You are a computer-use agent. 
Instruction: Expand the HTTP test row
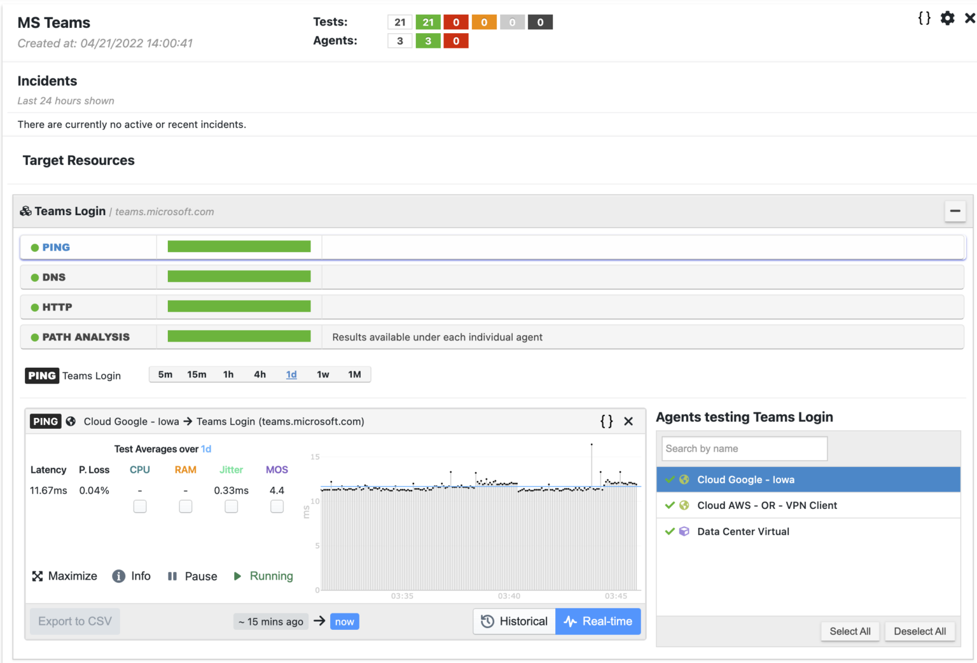[x=57, y=307]
